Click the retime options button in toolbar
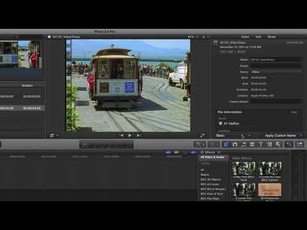Viewport: 307px width, 230px height. coord(214,144)
